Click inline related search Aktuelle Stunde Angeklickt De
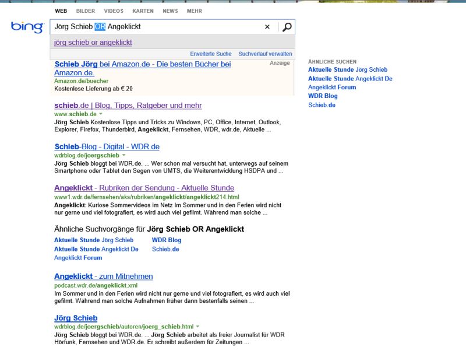This screenshot has width=466, height=350. point(96,249)
